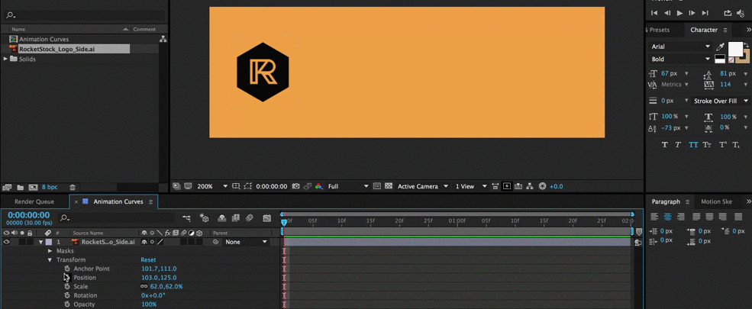Jump to last frame in Preview panel

click(705, 14)
